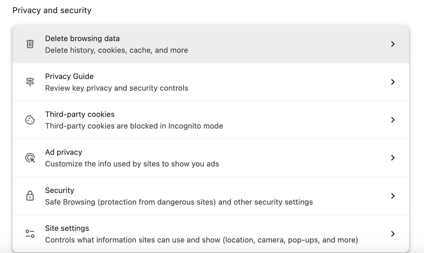Open Delete browsing data
Image resolution: width=424 pixels, height=253 pixels.
204,44
